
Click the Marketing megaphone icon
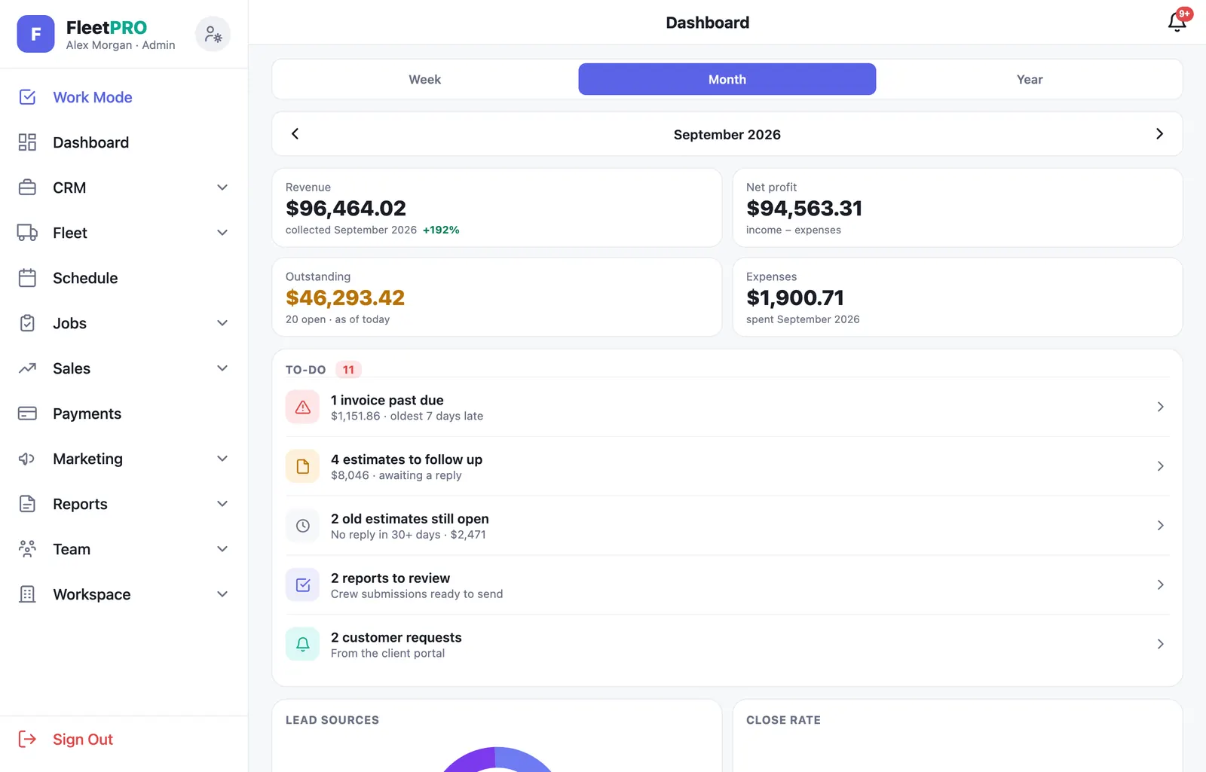[27, 459]
